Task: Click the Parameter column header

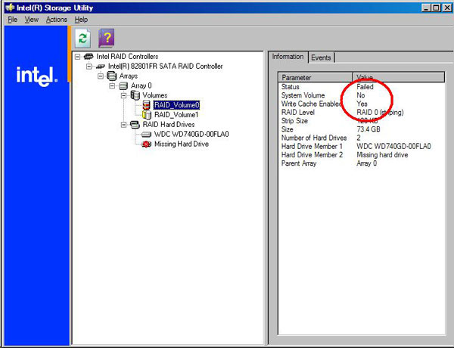Action: (x=316, y=77)
